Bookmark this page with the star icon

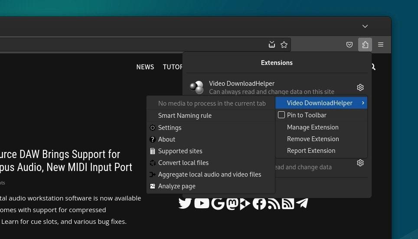(284, 45)
